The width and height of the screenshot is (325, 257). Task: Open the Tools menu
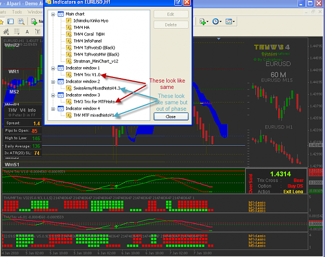(17, 12)
